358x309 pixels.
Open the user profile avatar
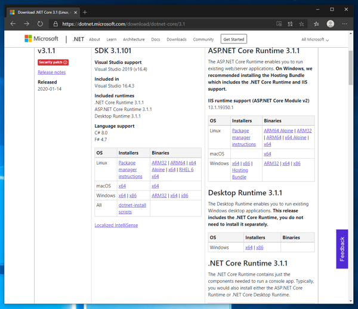tap(330, 24)
